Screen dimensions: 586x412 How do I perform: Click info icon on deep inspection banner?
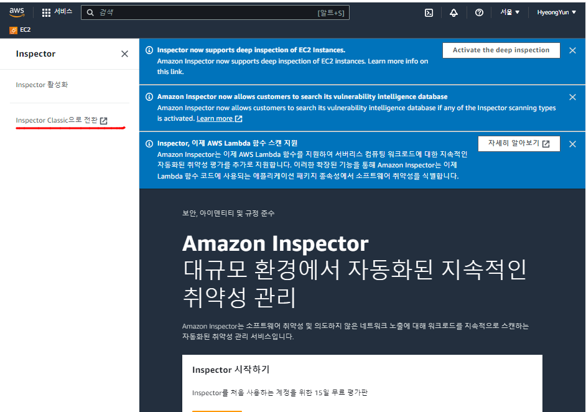click(149, 50)
